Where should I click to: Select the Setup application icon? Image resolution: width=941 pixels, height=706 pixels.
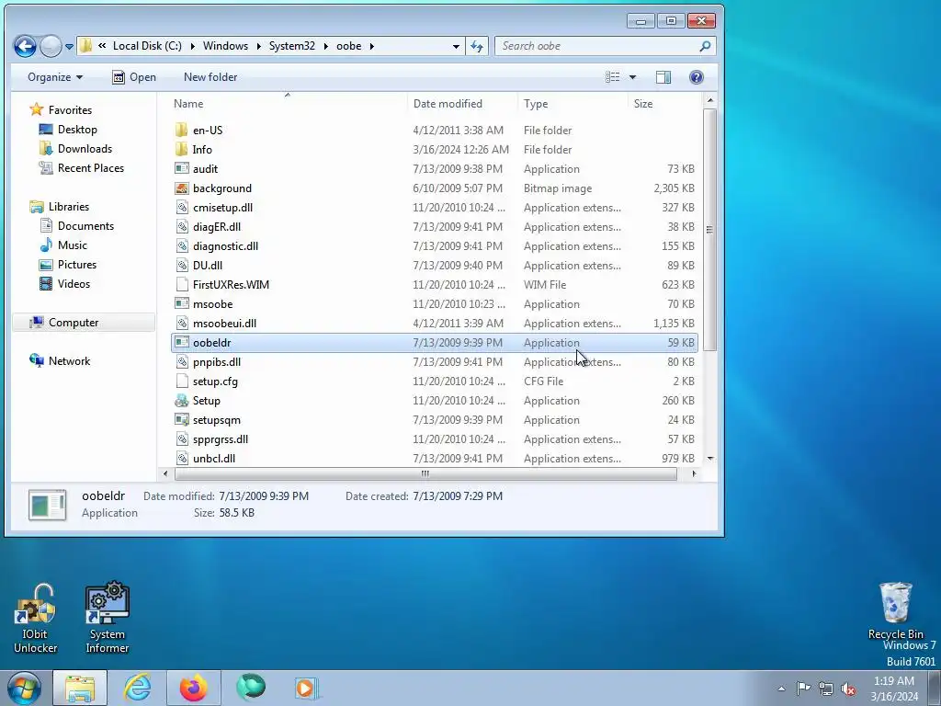click(x=181, y=401)
